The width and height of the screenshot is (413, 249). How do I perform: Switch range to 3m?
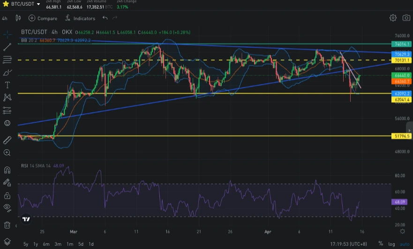pyautogui.click(x=58, y=244)
